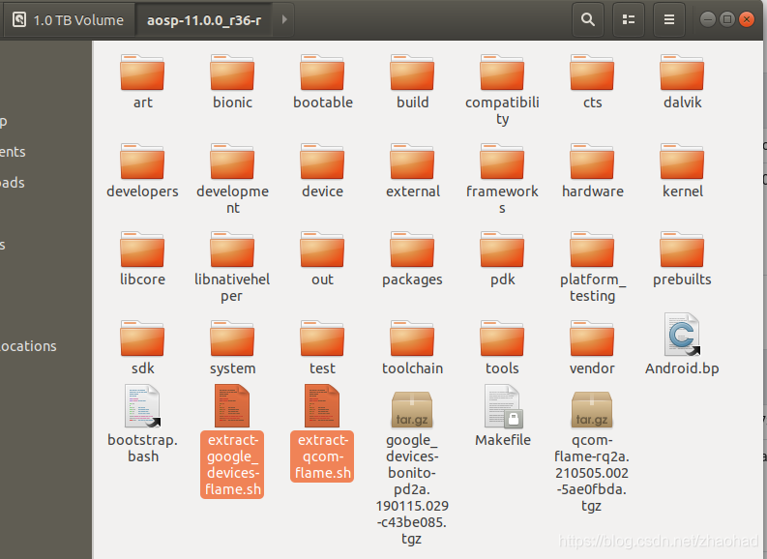
Task: Click the pdk folder icon
Action: pyautogui.click(x=502, y=250)
